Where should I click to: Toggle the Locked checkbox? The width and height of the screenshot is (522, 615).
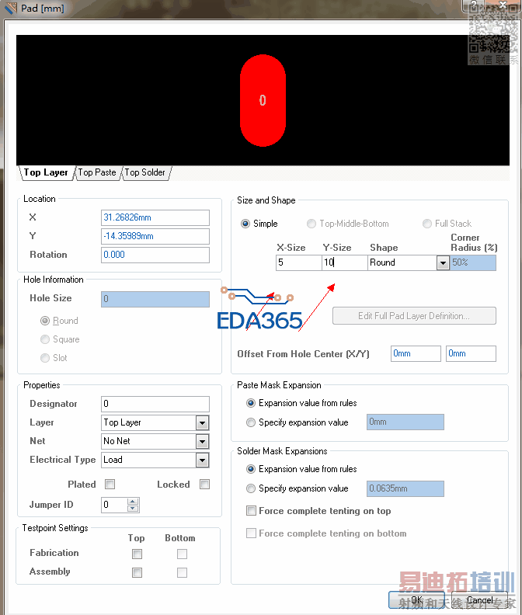click(204, 485)
